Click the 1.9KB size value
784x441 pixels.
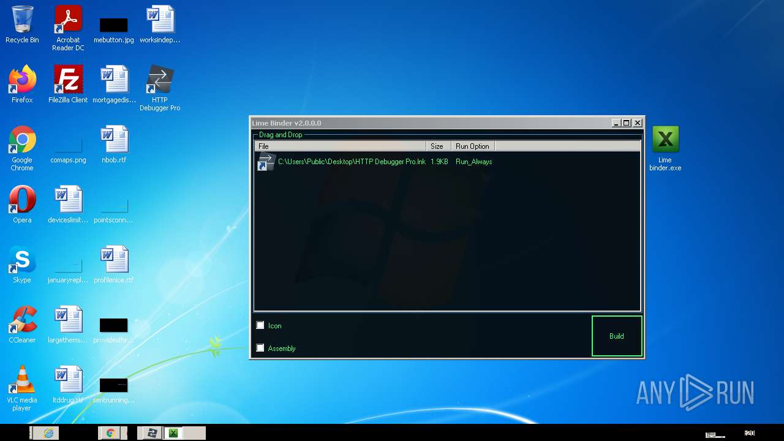click(x=439, y=162)
